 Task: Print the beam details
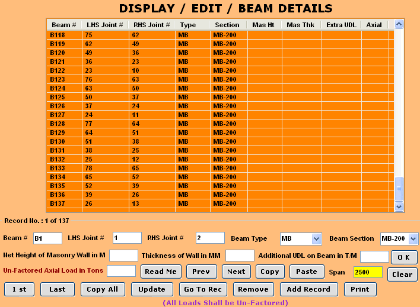(359, 289)
